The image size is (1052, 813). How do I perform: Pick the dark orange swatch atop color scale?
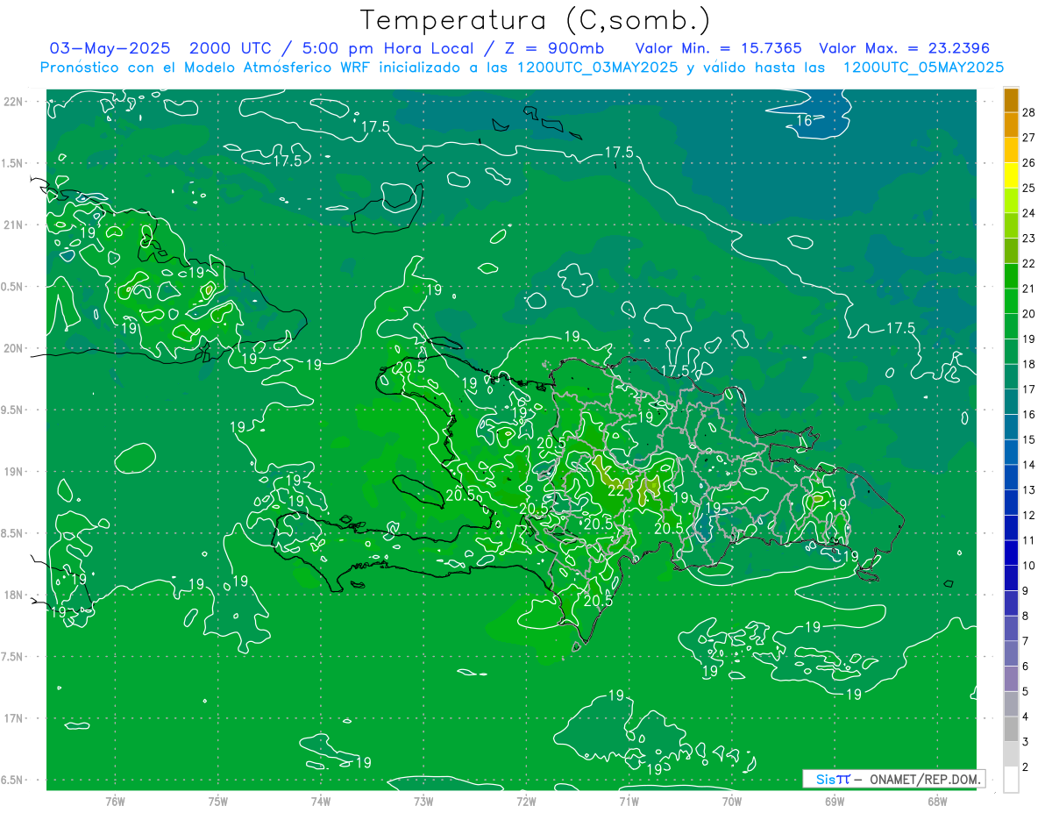1011,100
